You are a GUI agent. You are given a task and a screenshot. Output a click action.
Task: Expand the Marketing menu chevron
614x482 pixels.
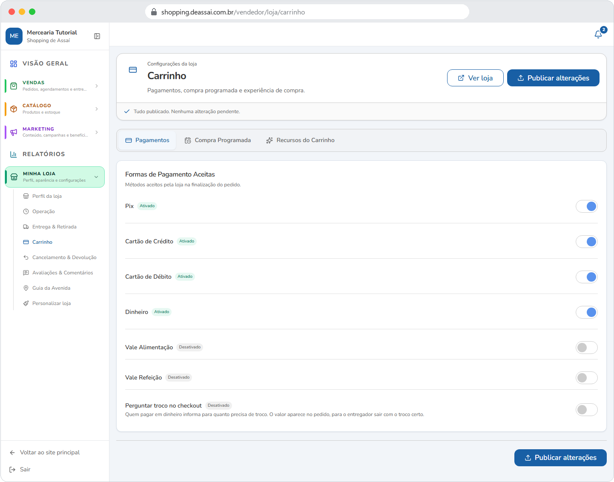click(97, 132)
